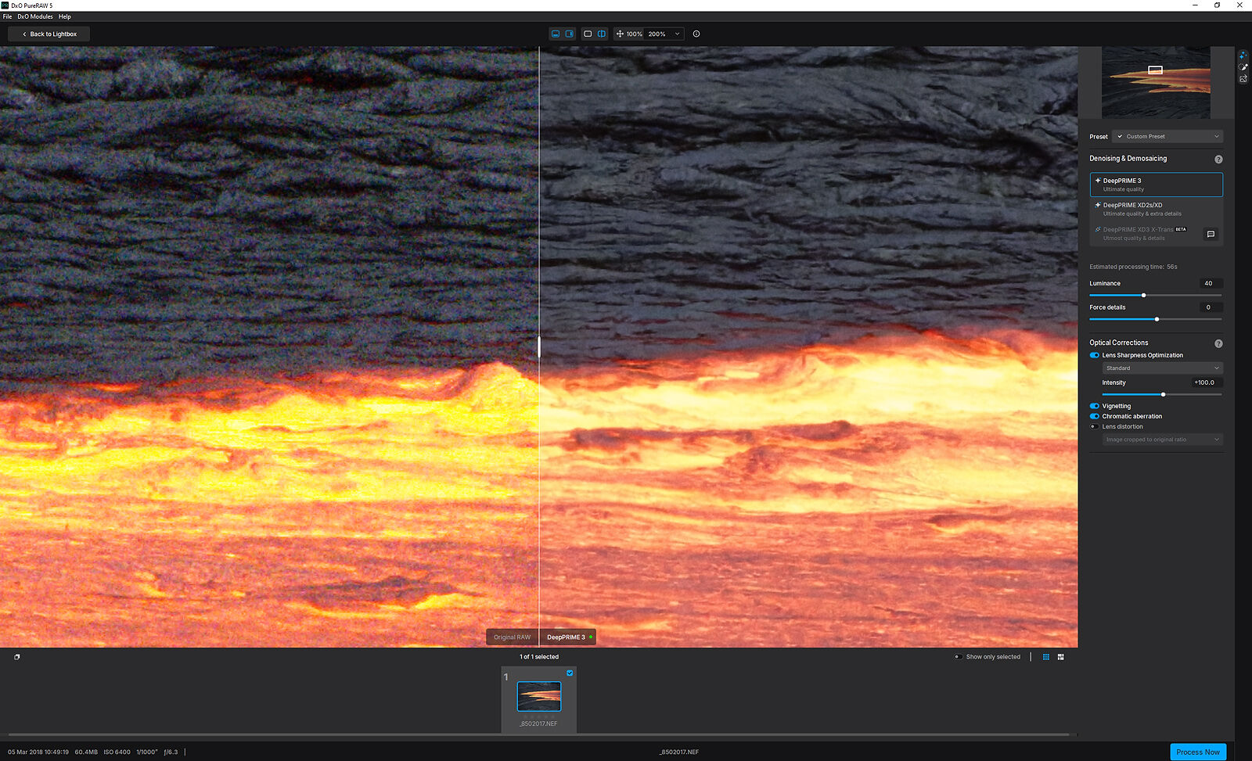
Task: Open the File menu
Action: click(x=7, y=16)
